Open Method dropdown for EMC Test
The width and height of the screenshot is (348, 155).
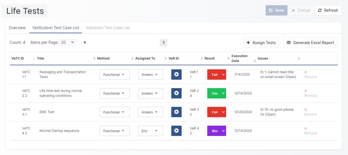coord(115,112)
